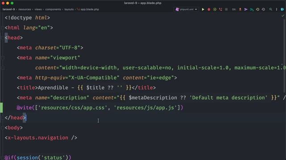This screenshot has width=286, height=160.
Task: Collapse the head tag fold marker
Action: coord(3,38)
